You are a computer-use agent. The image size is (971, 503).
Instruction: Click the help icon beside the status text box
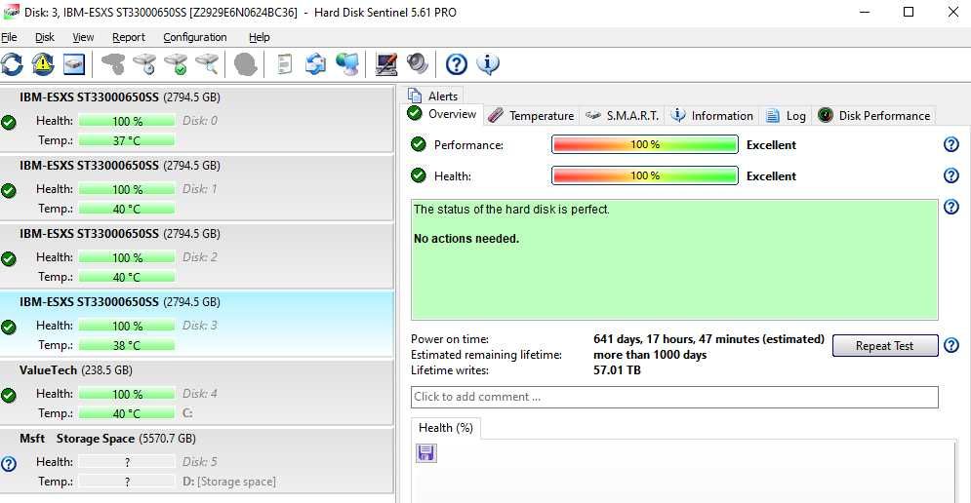click(951, 207)
